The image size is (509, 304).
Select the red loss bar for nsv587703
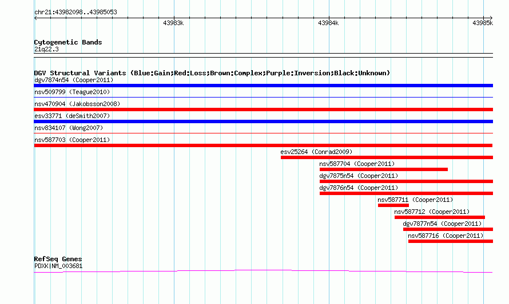click(x=263, y=145)
